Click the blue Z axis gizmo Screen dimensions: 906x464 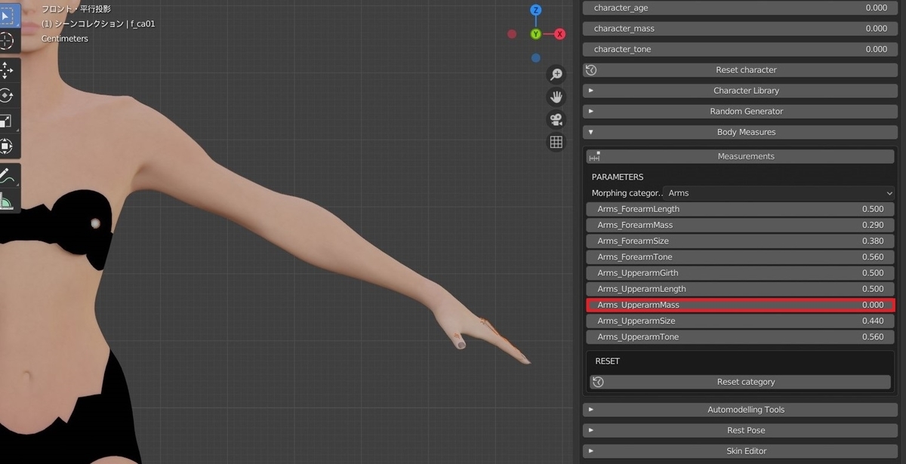(x=535, y=11)
